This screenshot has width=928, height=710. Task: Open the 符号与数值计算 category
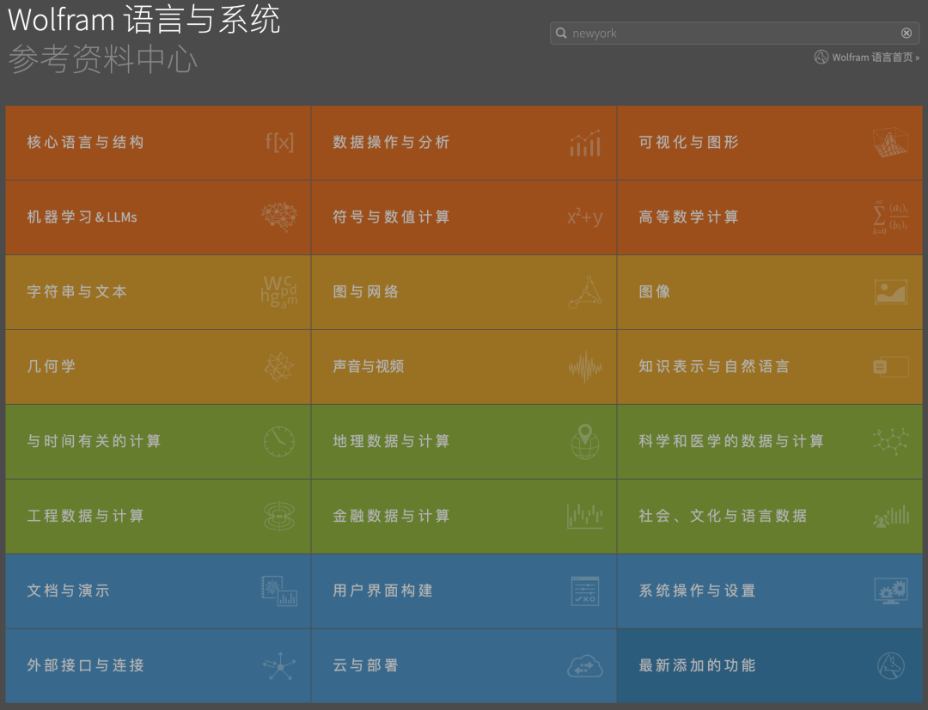coord(464,217)
